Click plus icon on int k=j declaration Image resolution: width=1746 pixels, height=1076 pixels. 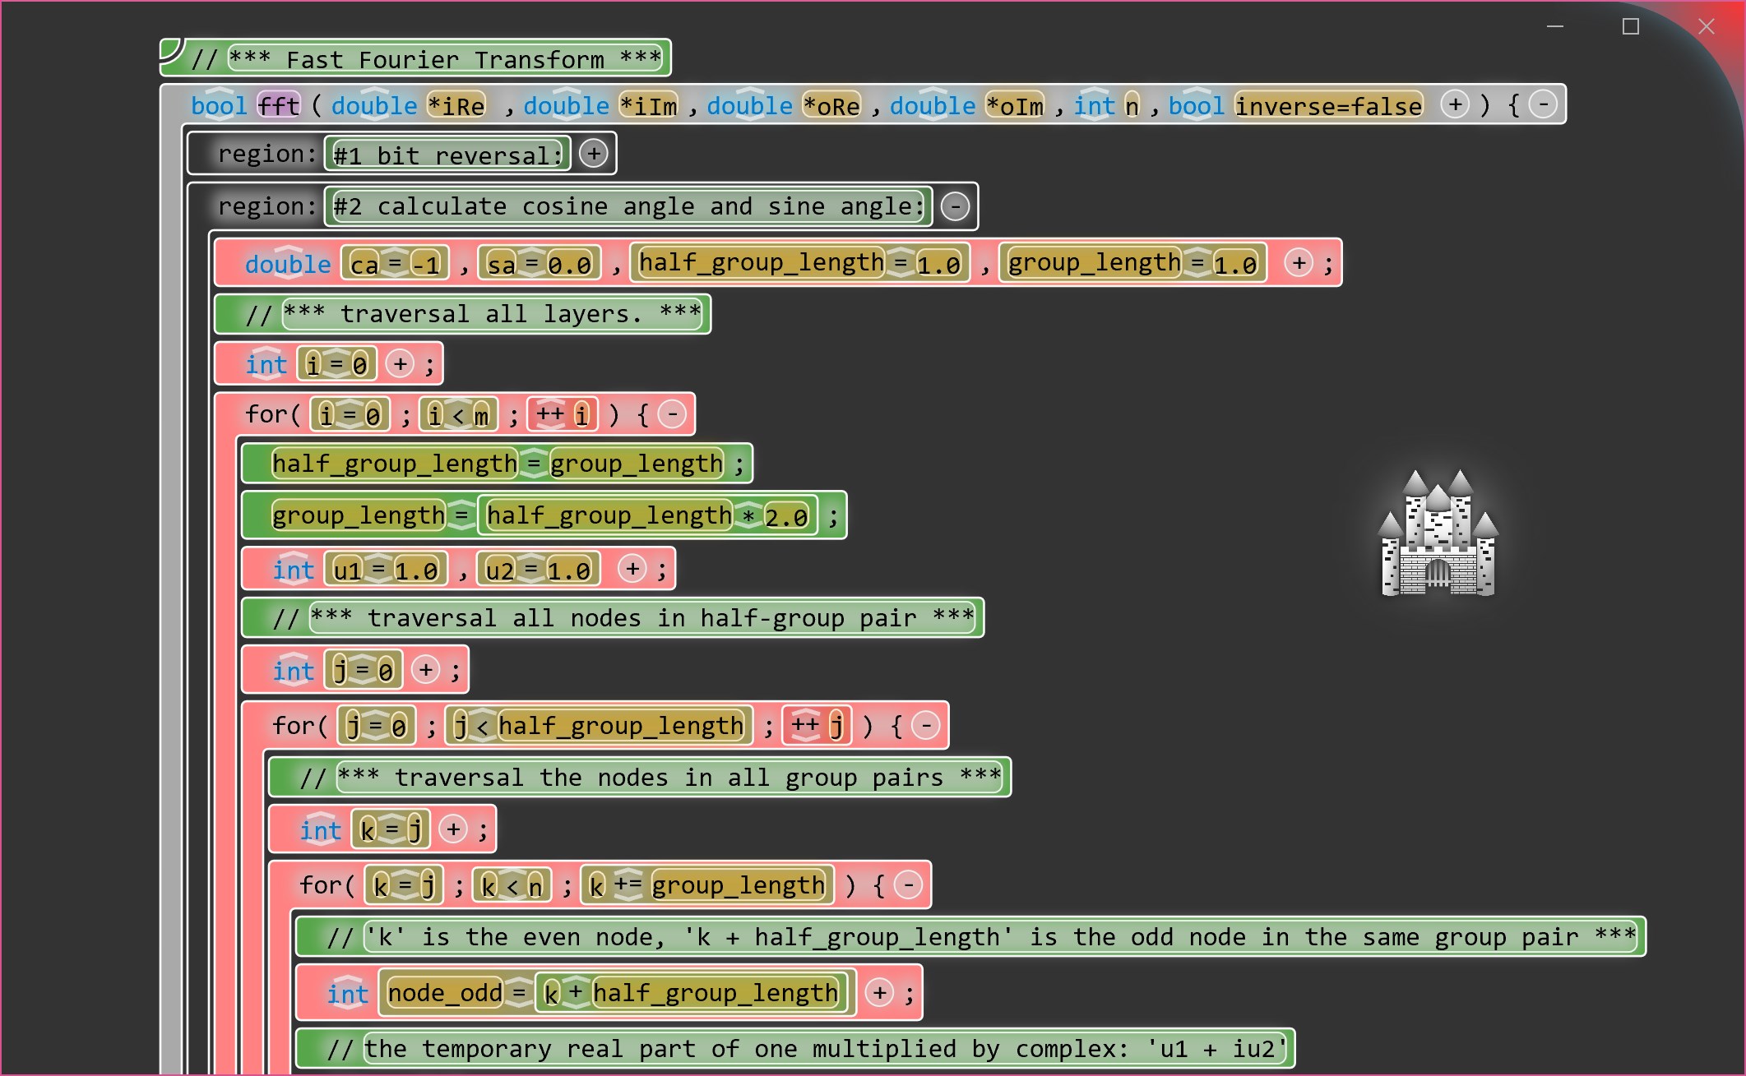pyautogui.click(x=453, y=829)
